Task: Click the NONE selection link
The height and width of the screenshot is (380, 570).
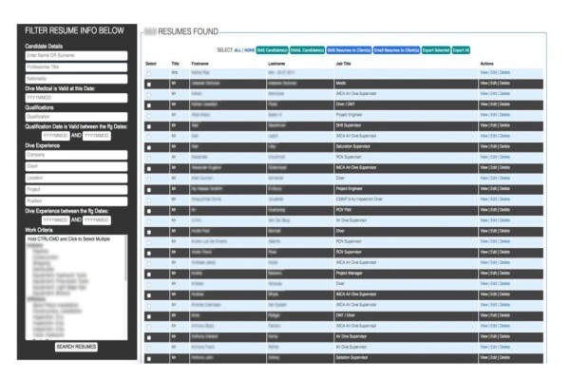Action: point(249,50)
